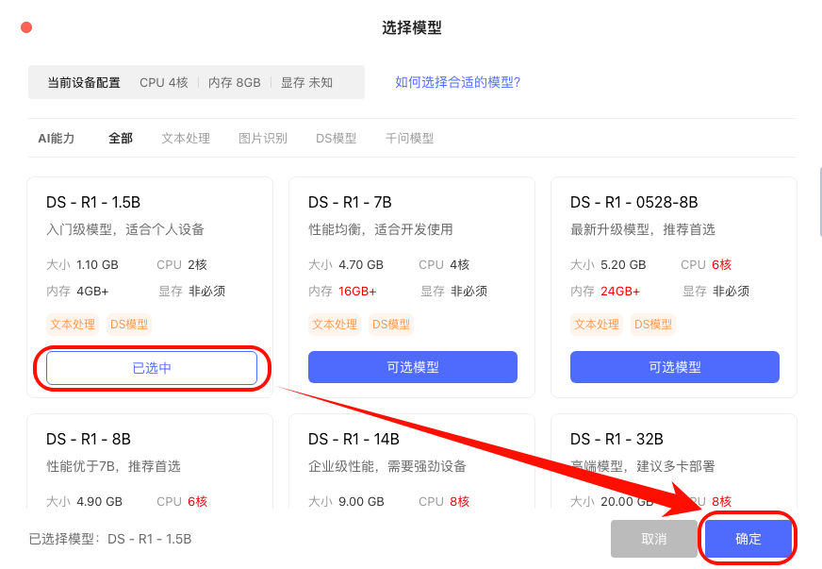This screenshot has height=569, width=822.
Task: Click the DS - R1 - 7B card title
Action: pyautogui.click(x=350, y=202)
